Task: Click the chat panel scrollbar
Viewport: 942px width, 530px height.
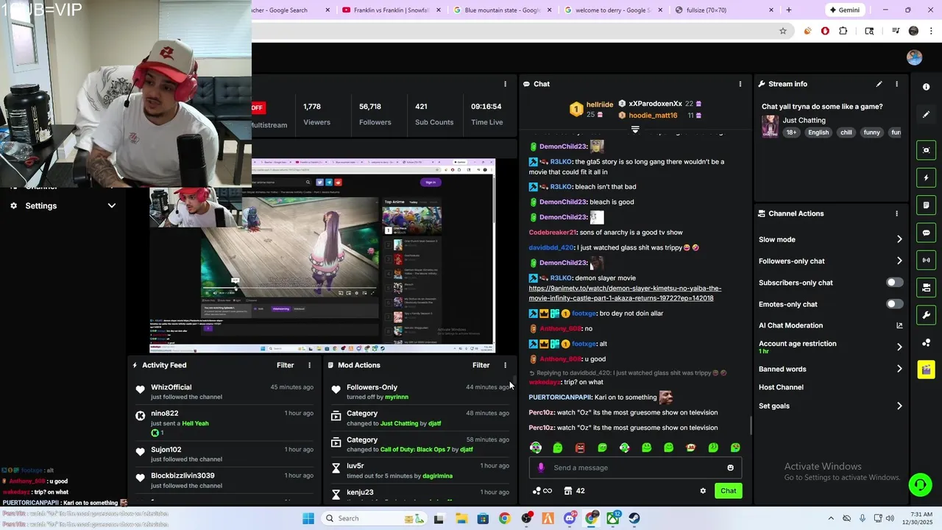Action: tap(750, 425)
